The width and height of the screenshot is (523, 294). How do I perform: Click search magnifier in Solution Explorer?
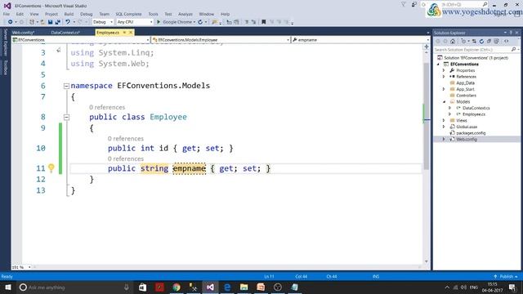pos(513,49)
